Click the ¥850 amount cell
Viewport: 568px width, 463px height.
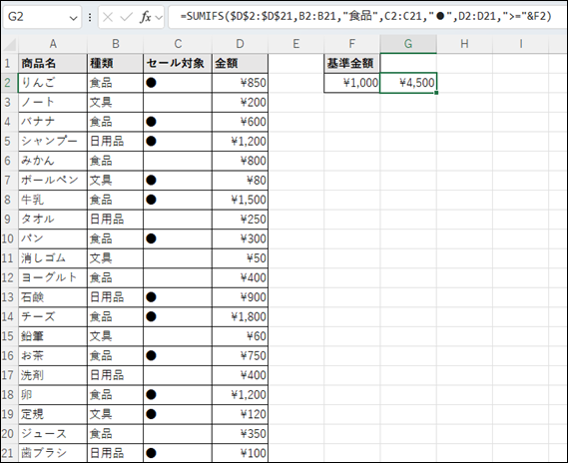pos(240,83)
